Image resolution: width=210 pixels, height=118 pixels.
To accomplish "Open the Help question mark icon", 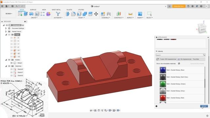I will (201, 6).
